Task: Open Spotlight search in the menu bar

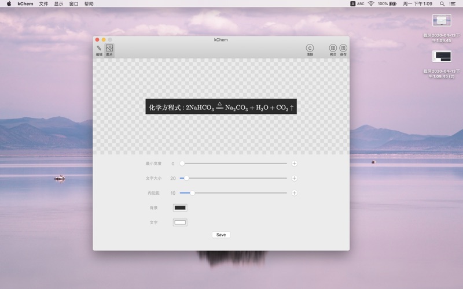Action: pyautogui.click(x=442, y=3)
